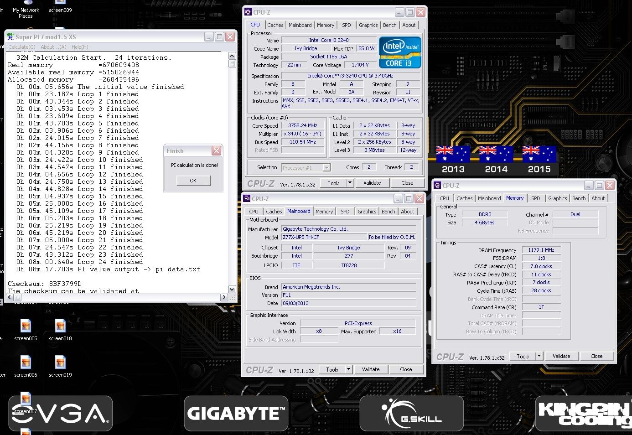This screenshot has height=435, width=632.
Task: Click Close button in the CPU window
Action: (x=407, y=183)
